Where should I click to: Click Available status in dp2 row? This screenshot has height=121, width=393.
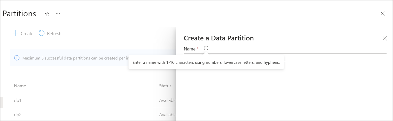coord(167,115)
